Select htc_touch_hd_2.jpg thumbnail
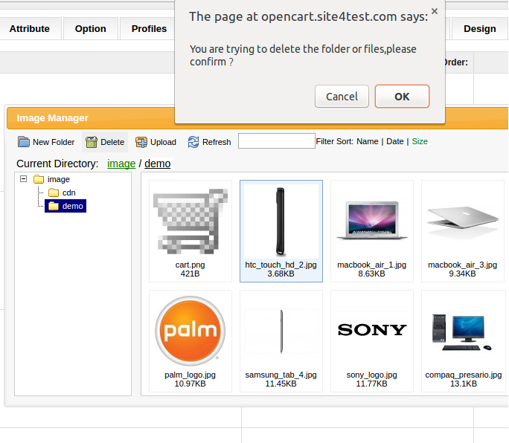The width and height of the screenshot is (509, 443). pos(281,221)
